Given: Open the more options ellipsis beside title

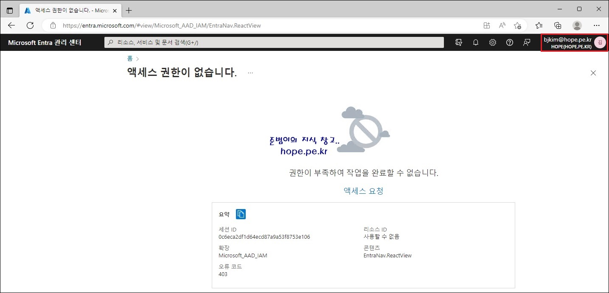Looking at the screenshot, I should point(250,73).
